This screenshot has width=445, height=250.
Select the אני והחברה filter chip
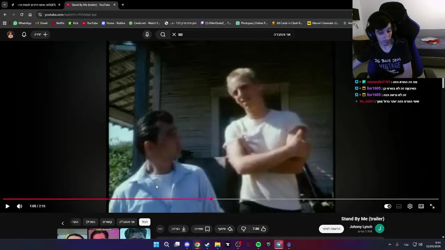(127, 222)
